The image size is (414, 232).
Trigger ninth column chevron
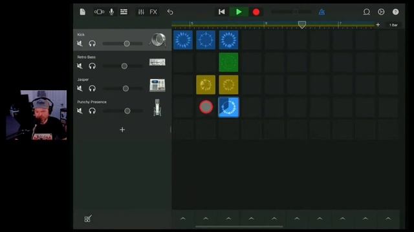point(365,218)
